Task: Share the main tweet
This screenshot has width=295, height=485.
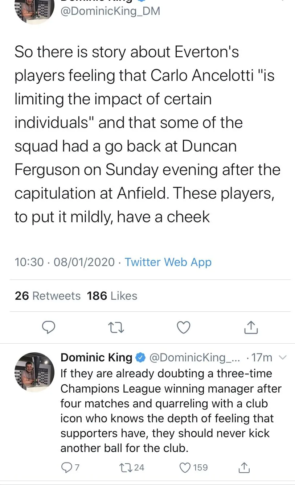Action: click(251, 327)
